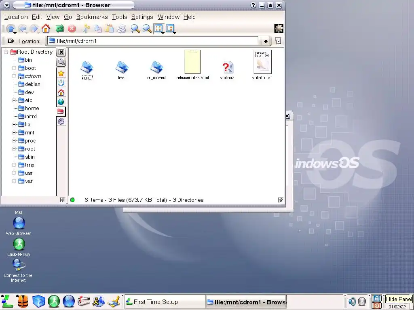Go back with the Back arrow

[x=23, y=29]
